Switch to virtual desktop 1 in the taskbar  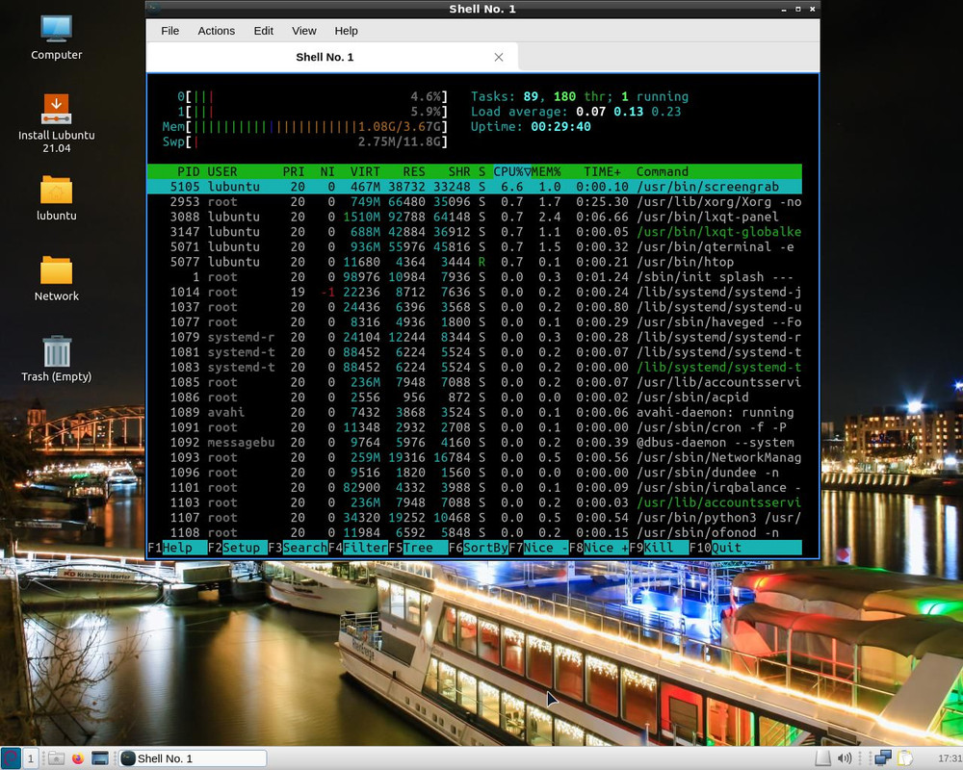(30, 758)
